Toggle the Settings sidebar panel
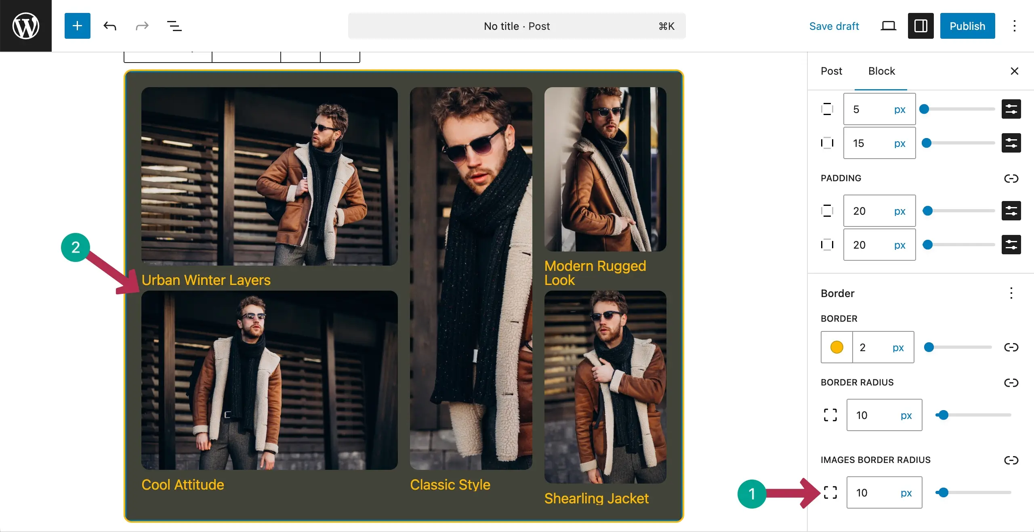The image size is (1034, 532). (920, 26)
